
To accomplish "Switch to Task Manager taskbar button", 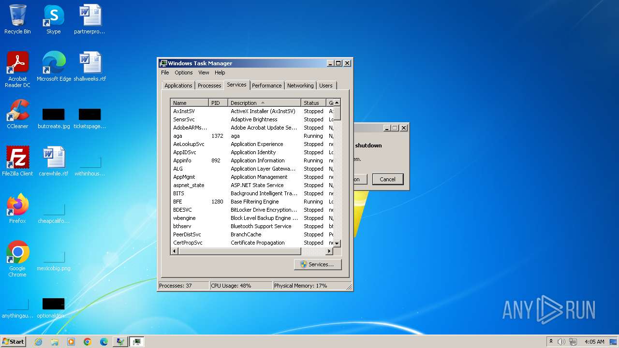I will pos(136,342).
